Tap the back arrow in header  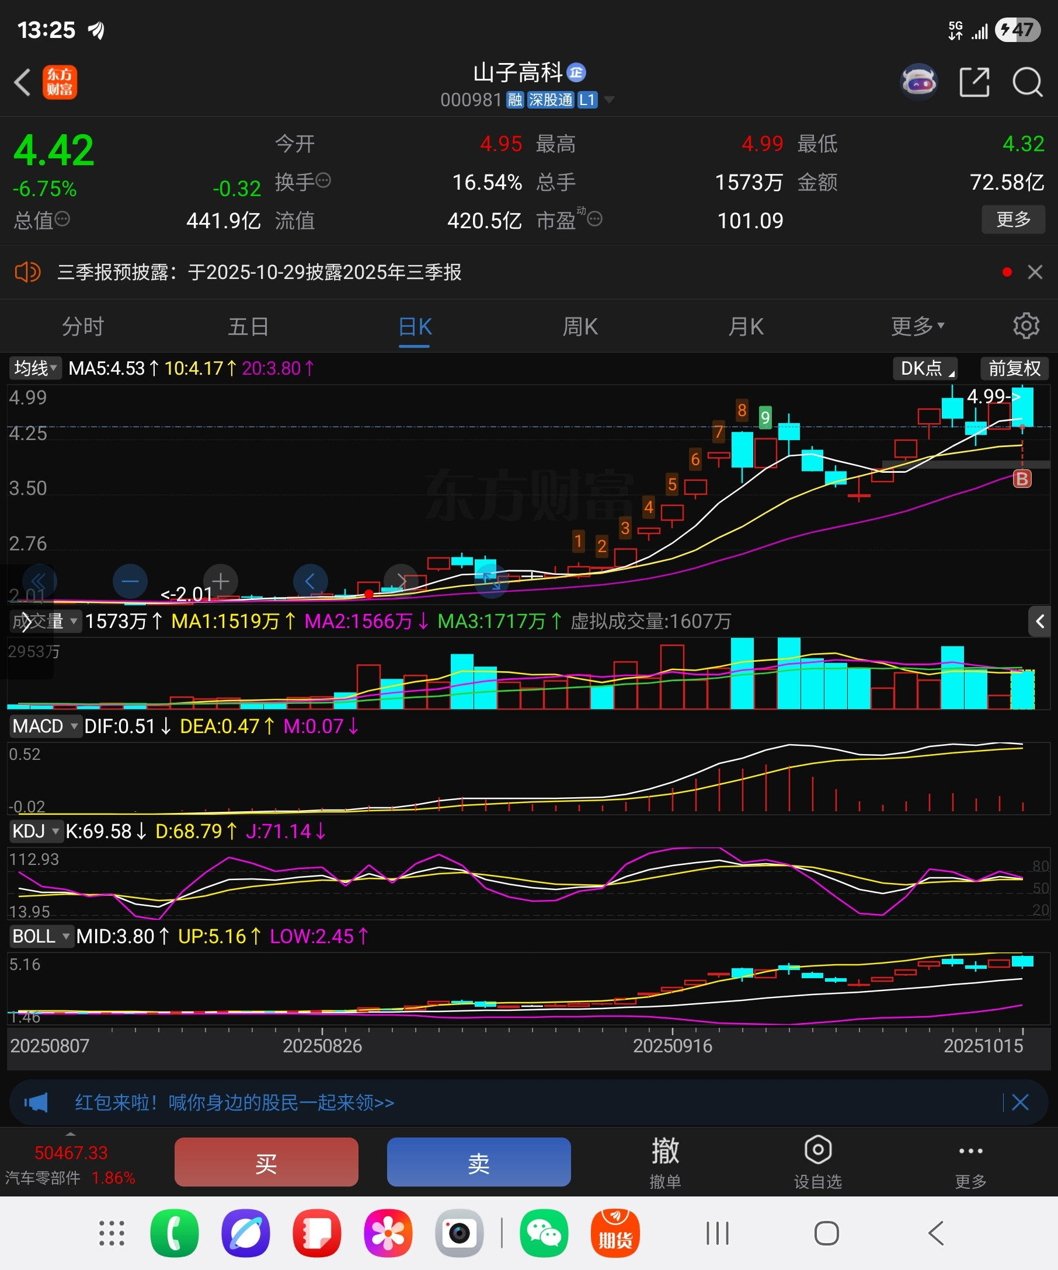22,82
